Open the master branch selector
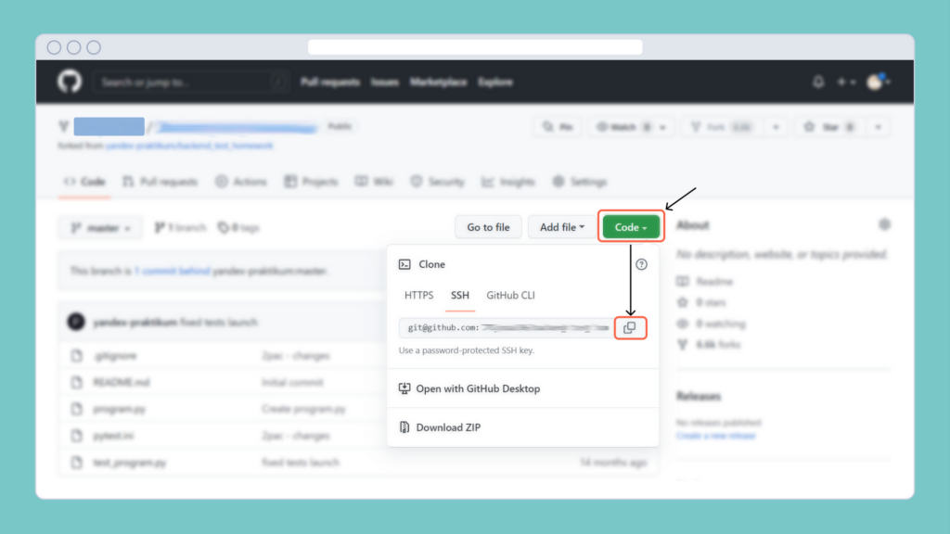950x534 pixels. point(100,227)
